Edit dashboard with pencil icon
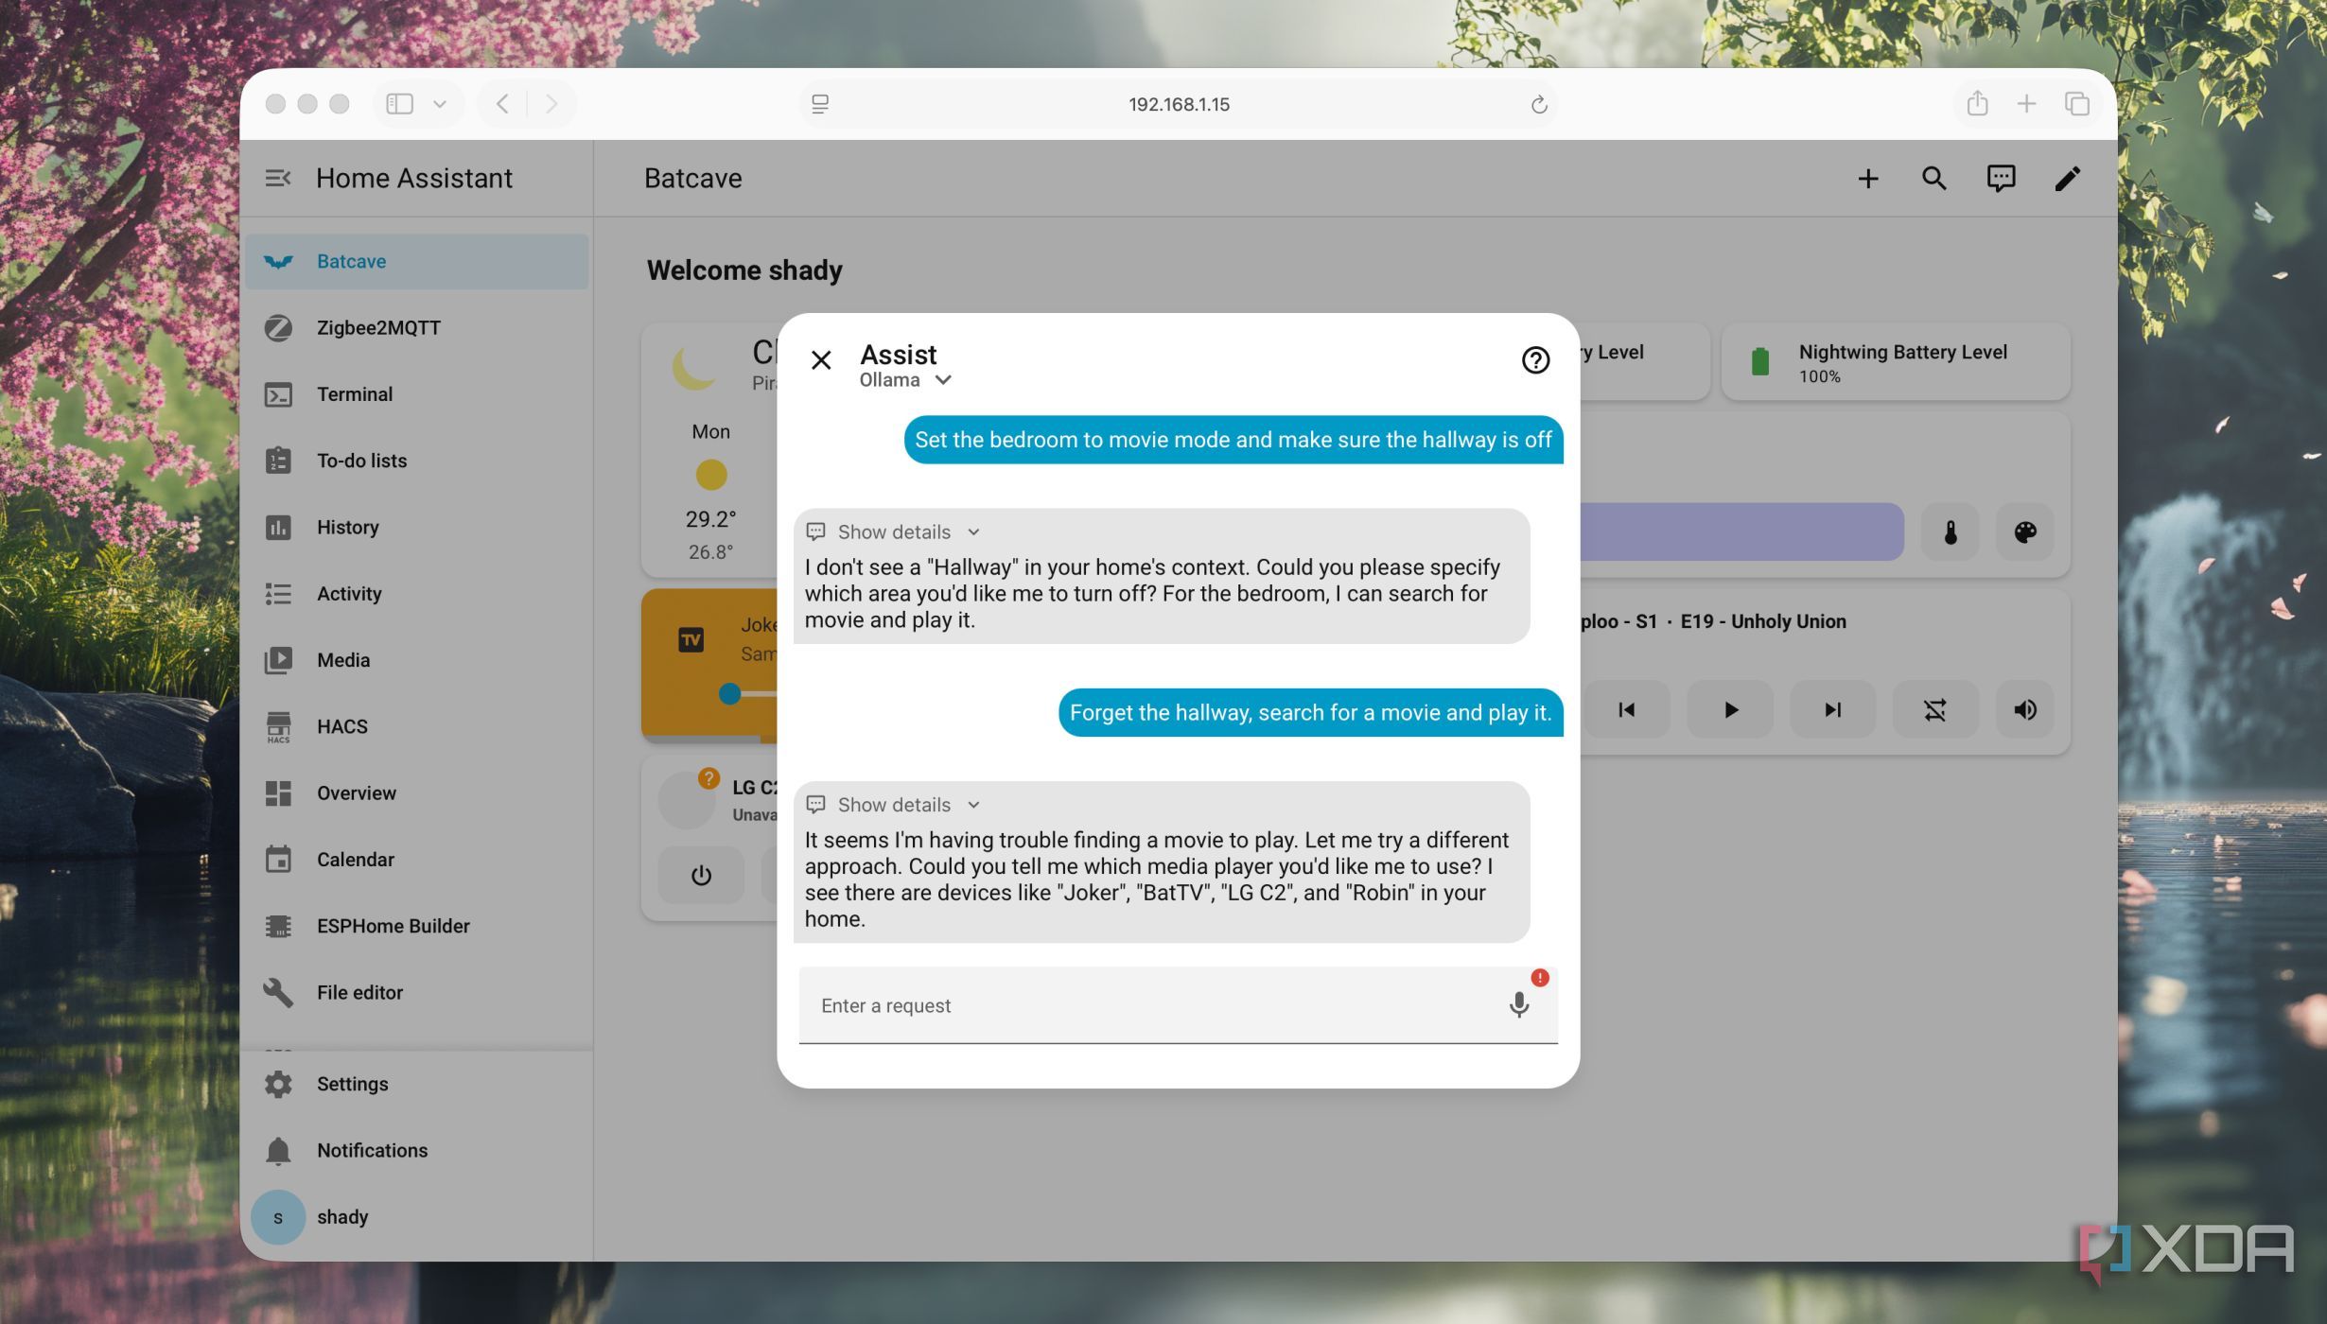Screen dimensions: 2327x1324 (x=2067, y=178)
